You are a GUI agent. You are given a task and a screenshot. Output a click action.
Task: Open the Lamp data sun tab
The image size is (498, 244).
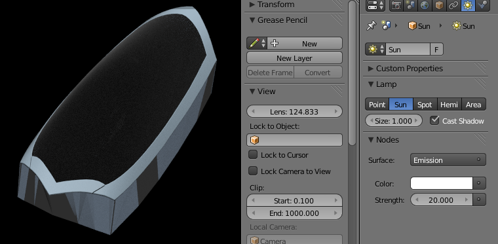pyautogui.click(x=468, y=5)
